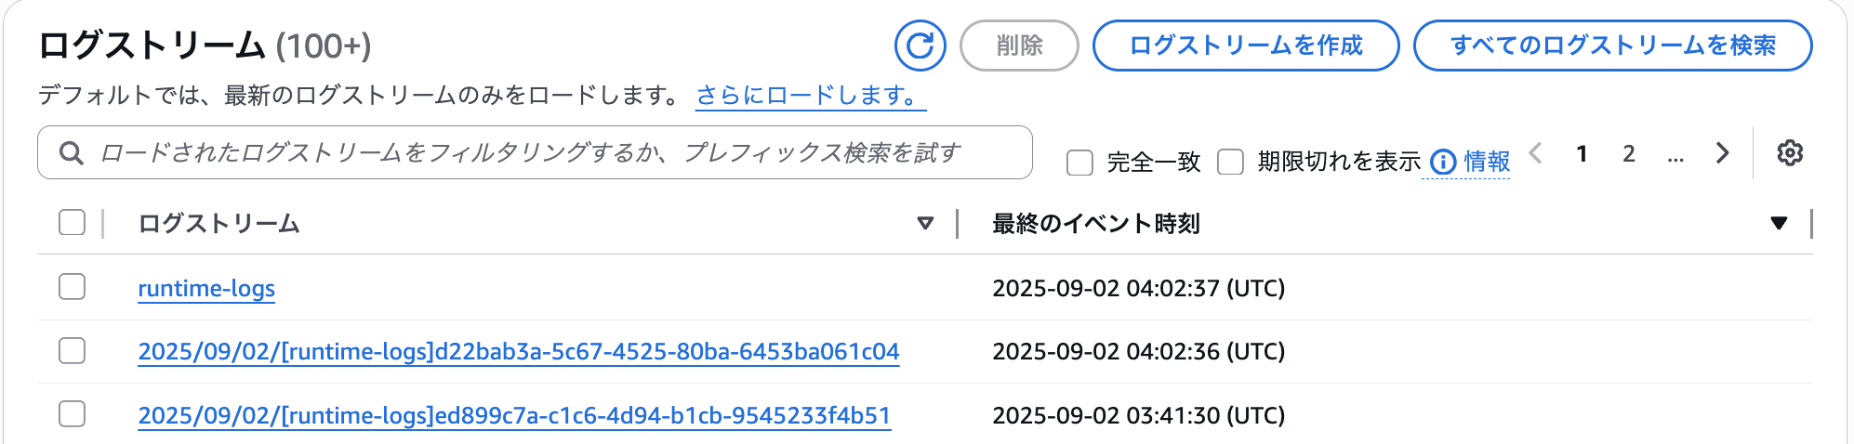This screenshot has height=444, width=1854.
Task: Focus the log stream filter field
Action: [x=535, y=152]
